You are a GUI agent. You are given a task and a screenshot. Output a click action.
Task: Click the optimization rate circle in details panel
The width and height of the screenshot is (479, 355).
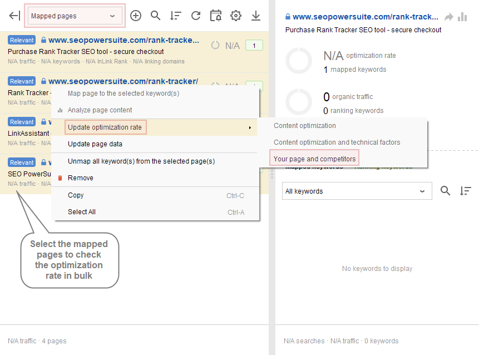coord(299,61)
